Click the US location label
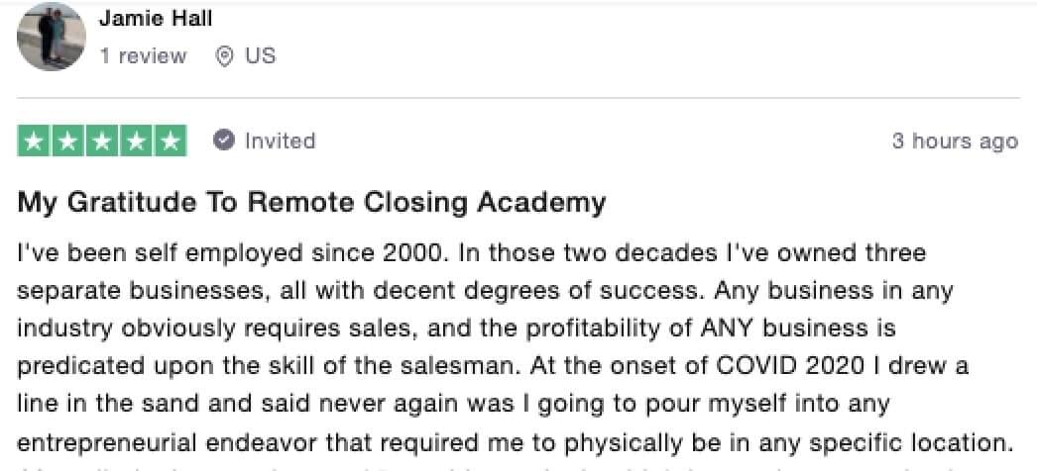The height and width of the screenshot is (471, 1037). tap(260, 56)
